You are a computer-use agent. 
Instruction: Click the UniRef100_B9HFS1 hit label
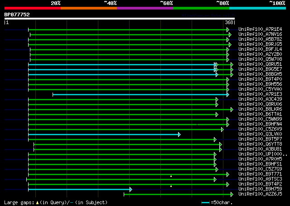pyautogui.click(x=260, y=164)
